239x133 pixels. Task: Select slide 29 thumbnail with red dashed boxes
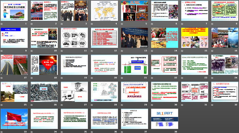(x=135, y=92)
